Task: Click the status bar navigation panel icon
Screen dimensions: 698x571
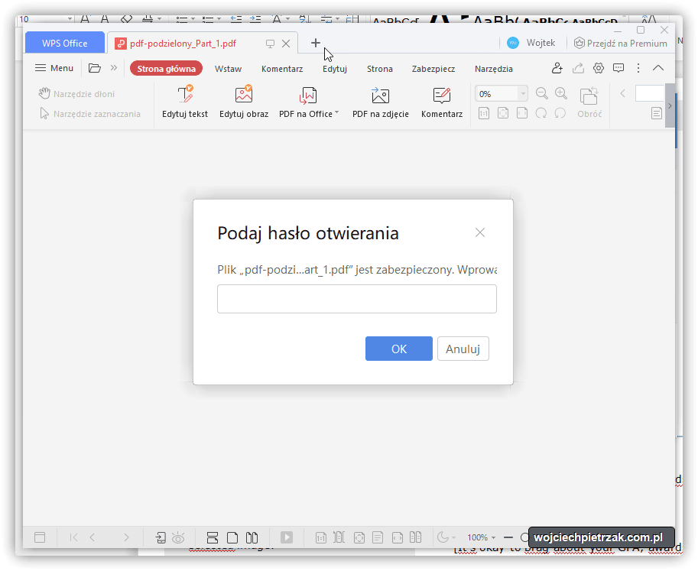Action: (x=40, y=537)
